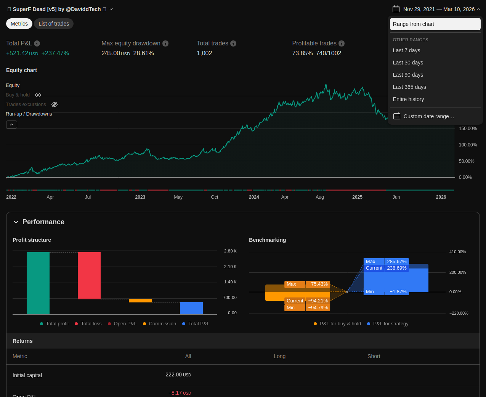Viewport: 486px width, 397px height.
Task: Switch to the List of trades tab
Action: pyautogui.click(x=54, y=24)
